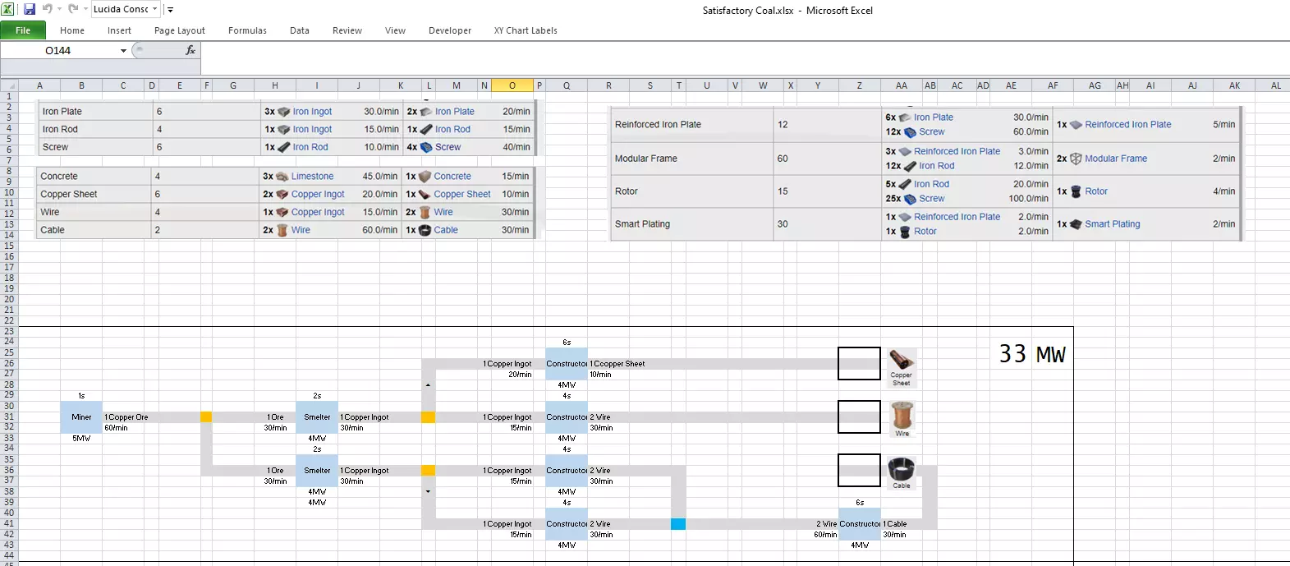
Task: Follow the Modular Frame hyperlink
Action: pos(1116,159)
